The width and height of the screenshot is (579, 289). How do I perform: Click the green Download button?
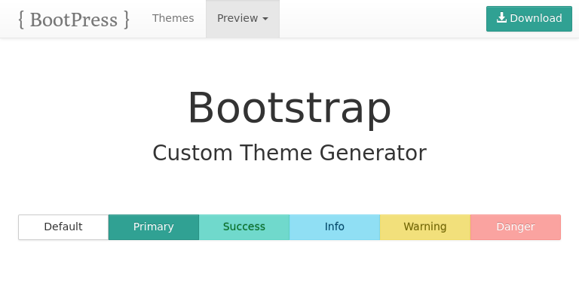[528, 18]
